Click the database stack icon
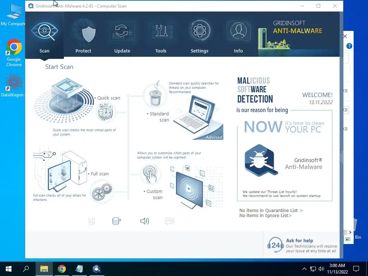 pyautogui.click(x=117, y=221)
